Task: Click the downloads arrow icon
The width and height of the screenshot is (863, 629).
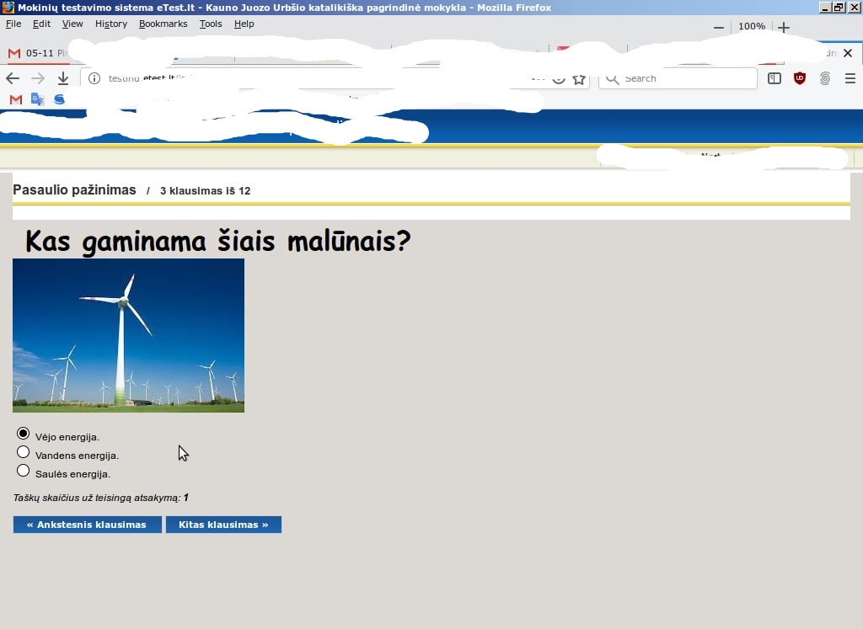Action: pos(63,78)
